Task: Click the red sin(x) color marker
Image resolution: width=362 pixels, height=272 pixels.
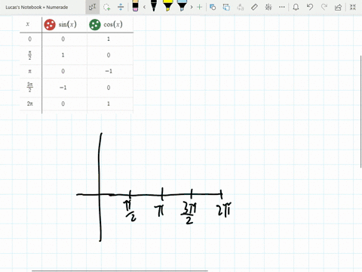Action: [x=50, y=25]
